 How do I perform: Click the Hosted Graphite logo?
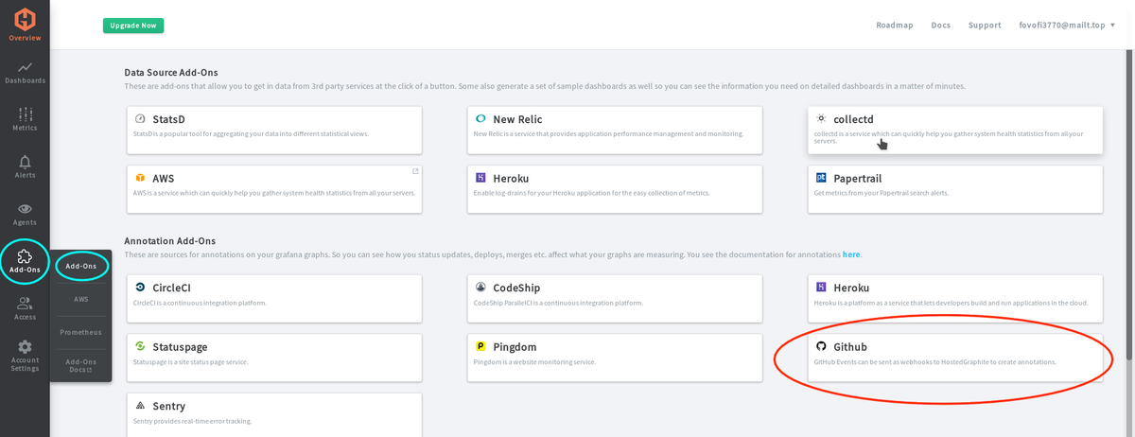(x=25, y=19)
